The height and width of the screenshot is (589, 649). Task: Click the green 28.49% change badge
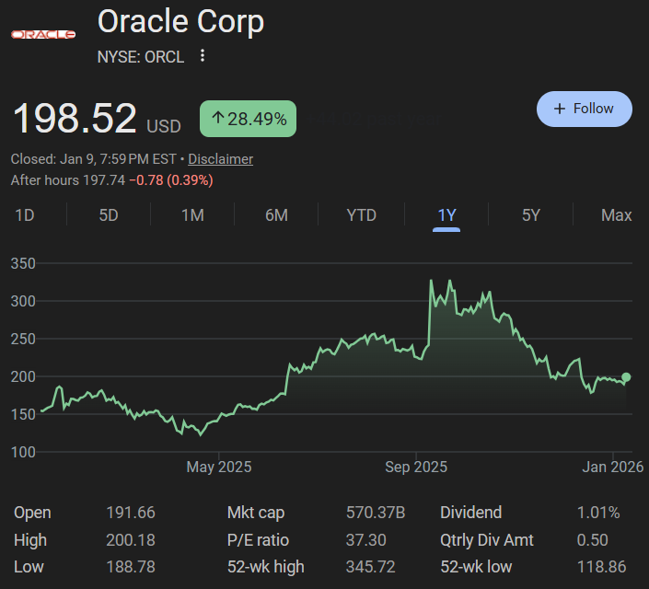click(x=248, y=119)
